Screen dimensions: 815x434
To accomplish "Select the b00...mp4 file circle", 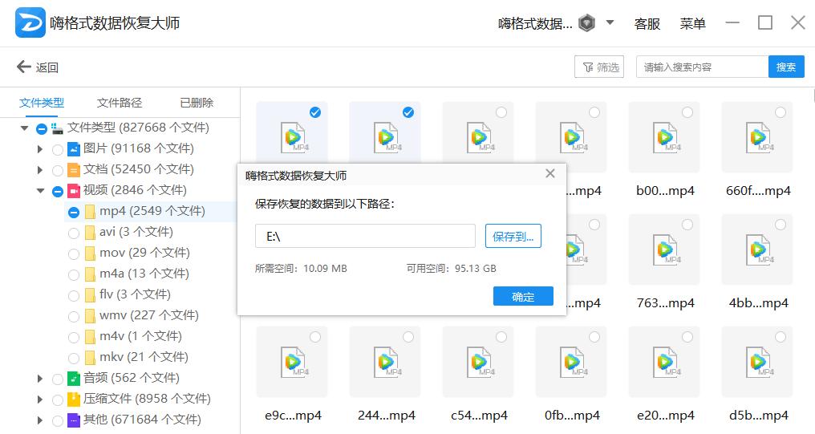I will (x=687, y=112).
